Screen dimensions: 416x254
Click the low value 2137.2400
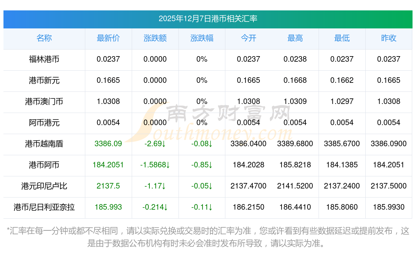[x=342, y=186]
